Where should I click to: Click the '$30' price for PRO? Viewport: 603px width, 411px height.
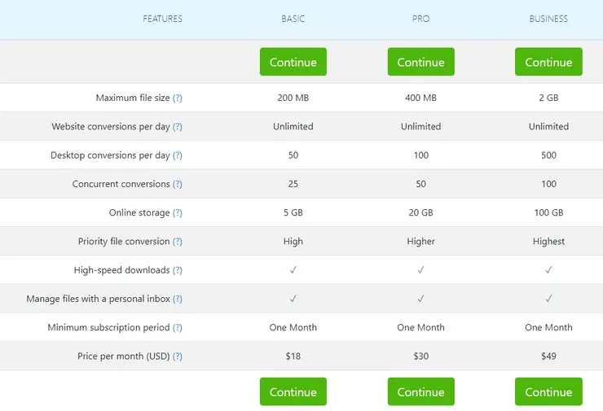click(x=420, y=356)
